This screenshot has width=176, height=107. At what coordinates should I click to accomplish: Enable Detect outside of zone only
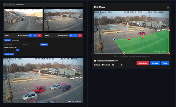pyautogui.click(x=95, y=61)
